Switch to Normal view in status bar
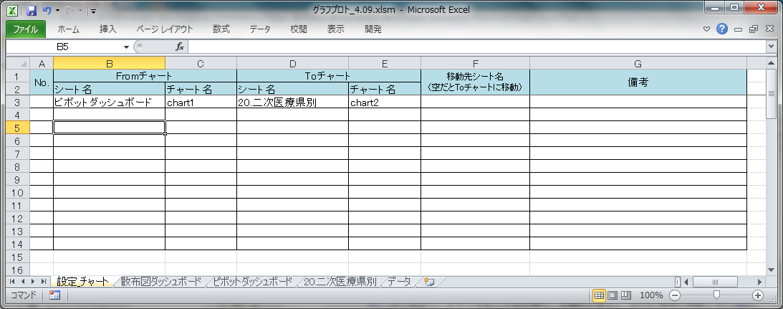This screenshot has width=783, height=309. click(x=599, y=295)
